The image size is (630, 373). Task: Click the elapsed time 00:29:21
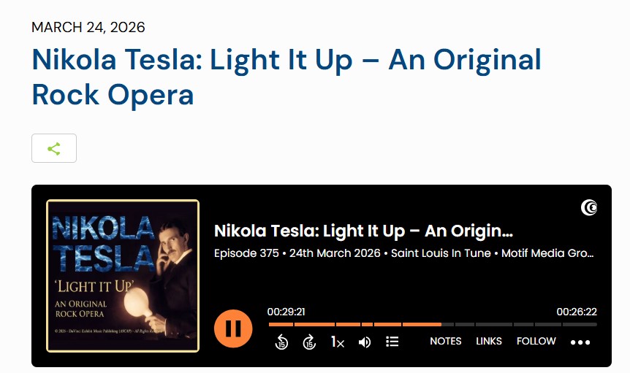coord(286,312)
